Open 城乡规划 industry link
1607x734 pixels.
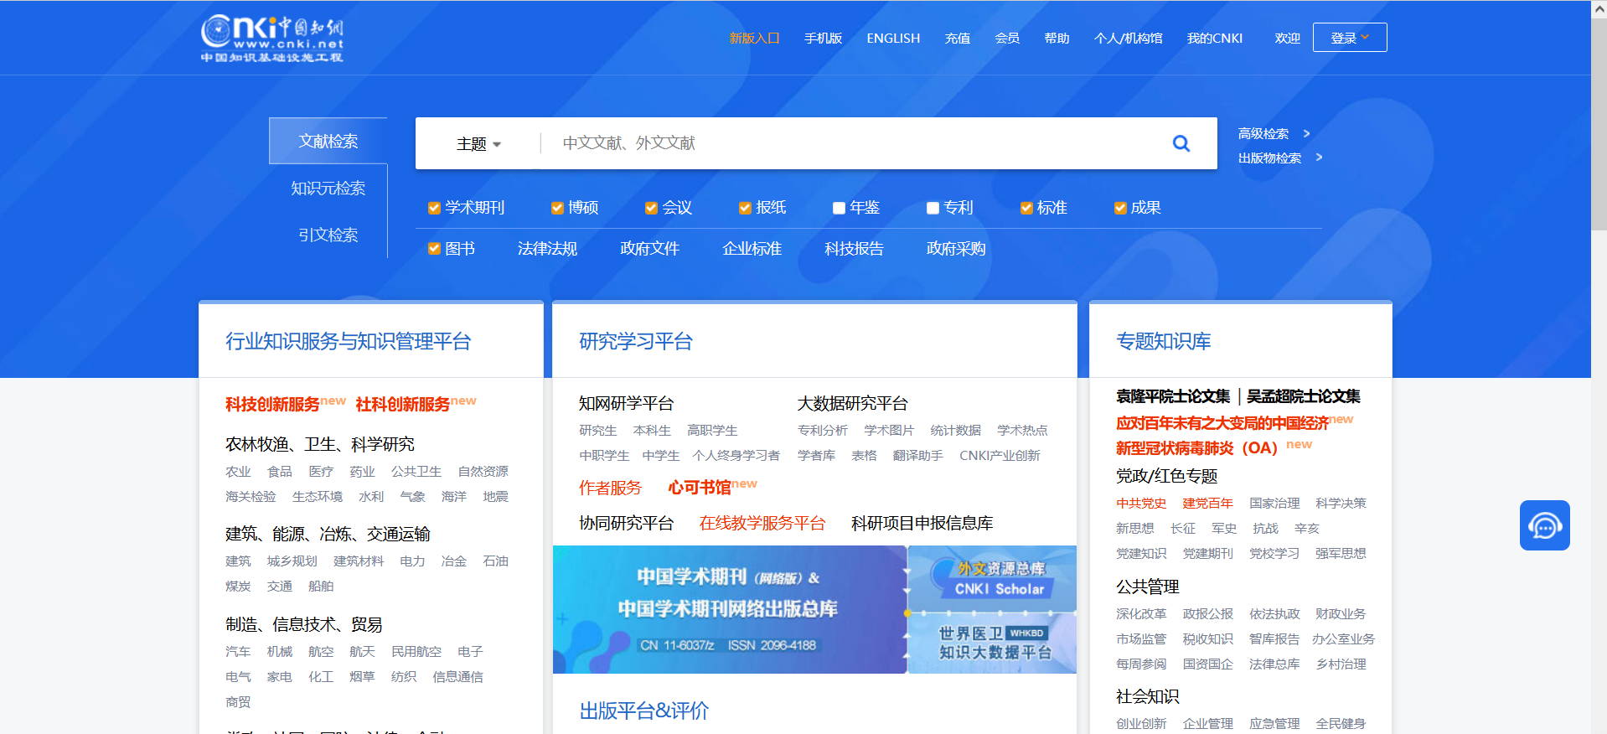[292, 561]
